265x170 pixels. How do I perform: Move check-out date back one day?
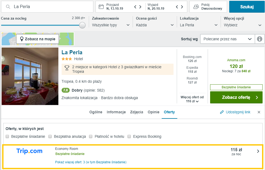(177, 7)
